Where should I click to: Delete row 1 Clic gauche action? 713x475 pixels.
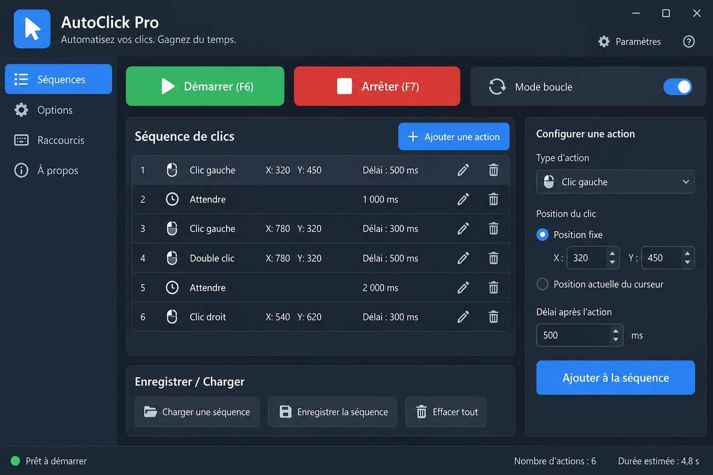493,170
